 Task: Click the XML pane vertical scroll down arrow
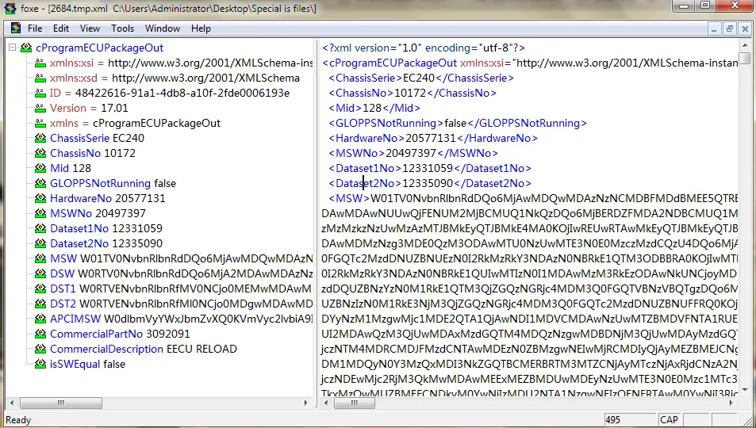pyautogui.click(x=745, y=389)
